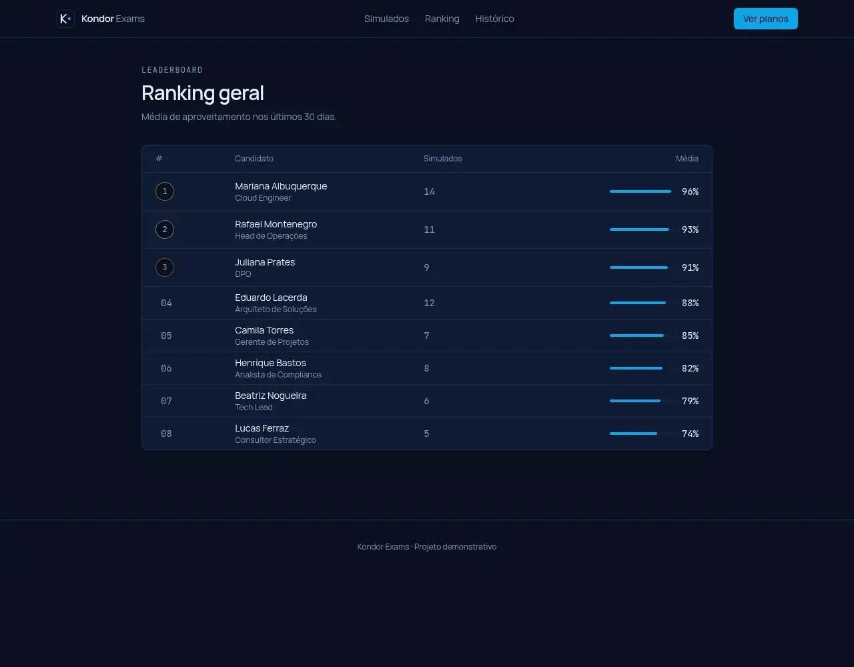Viewport: 854px width, 667px height.
Task: Click Camila Torres's 85% progress bar
Action: pos(642,336)
